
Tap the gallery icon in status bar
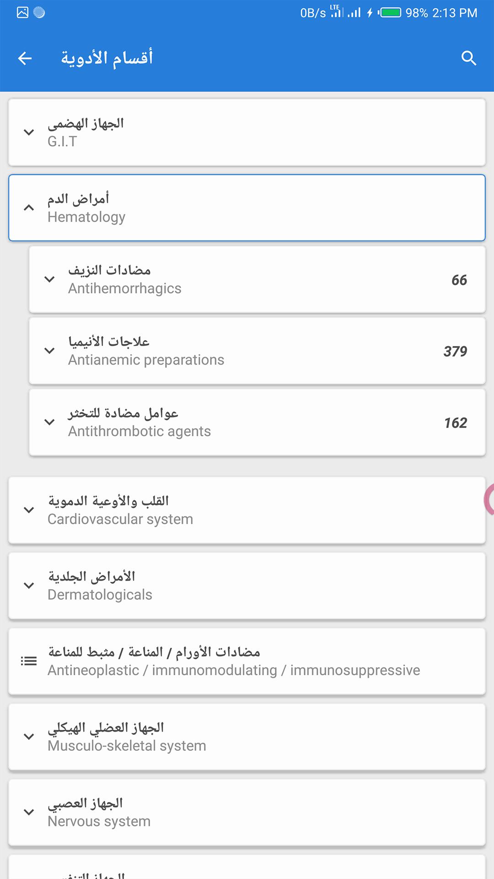(22, 12)
